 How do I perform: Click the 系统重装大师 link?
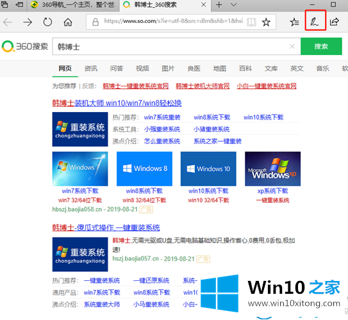click(102, 305)
